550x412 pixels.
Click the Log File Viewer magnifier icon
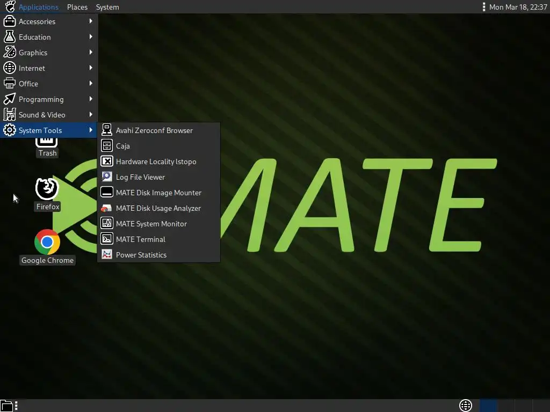point(107,176)
